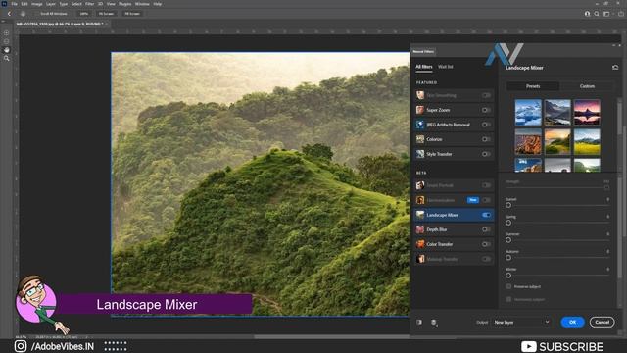
Task: Click the Spring slider handle
Action: pos(508,223)
